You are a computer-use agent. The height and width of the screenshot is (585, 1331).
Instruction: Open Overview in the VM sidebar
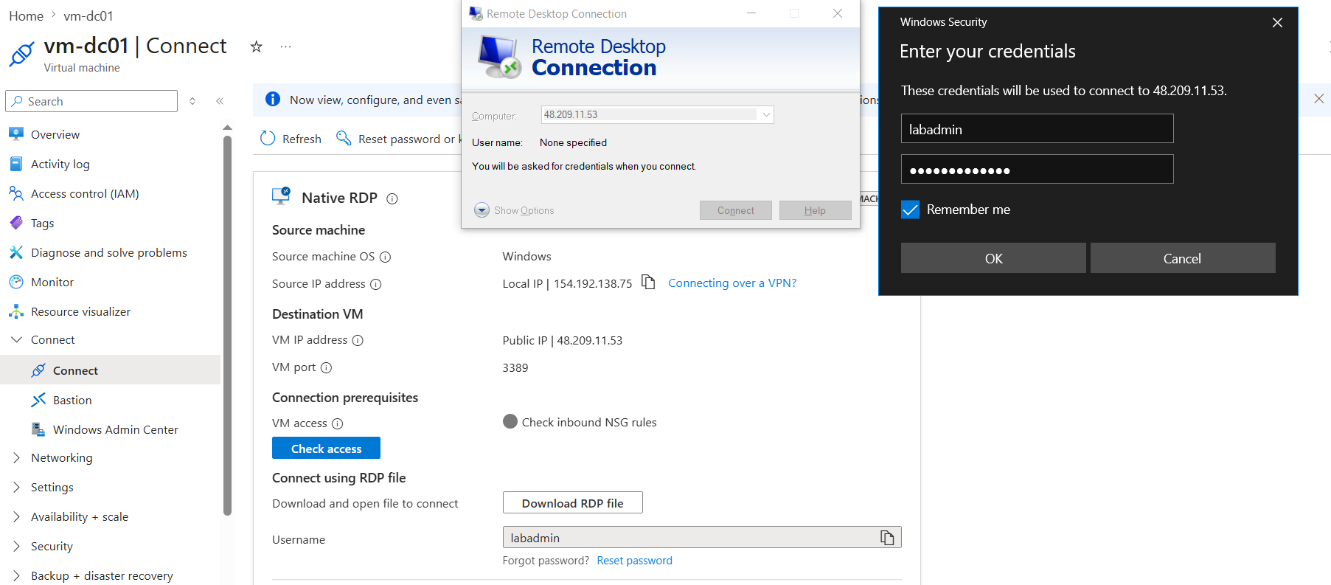point(55,134)
